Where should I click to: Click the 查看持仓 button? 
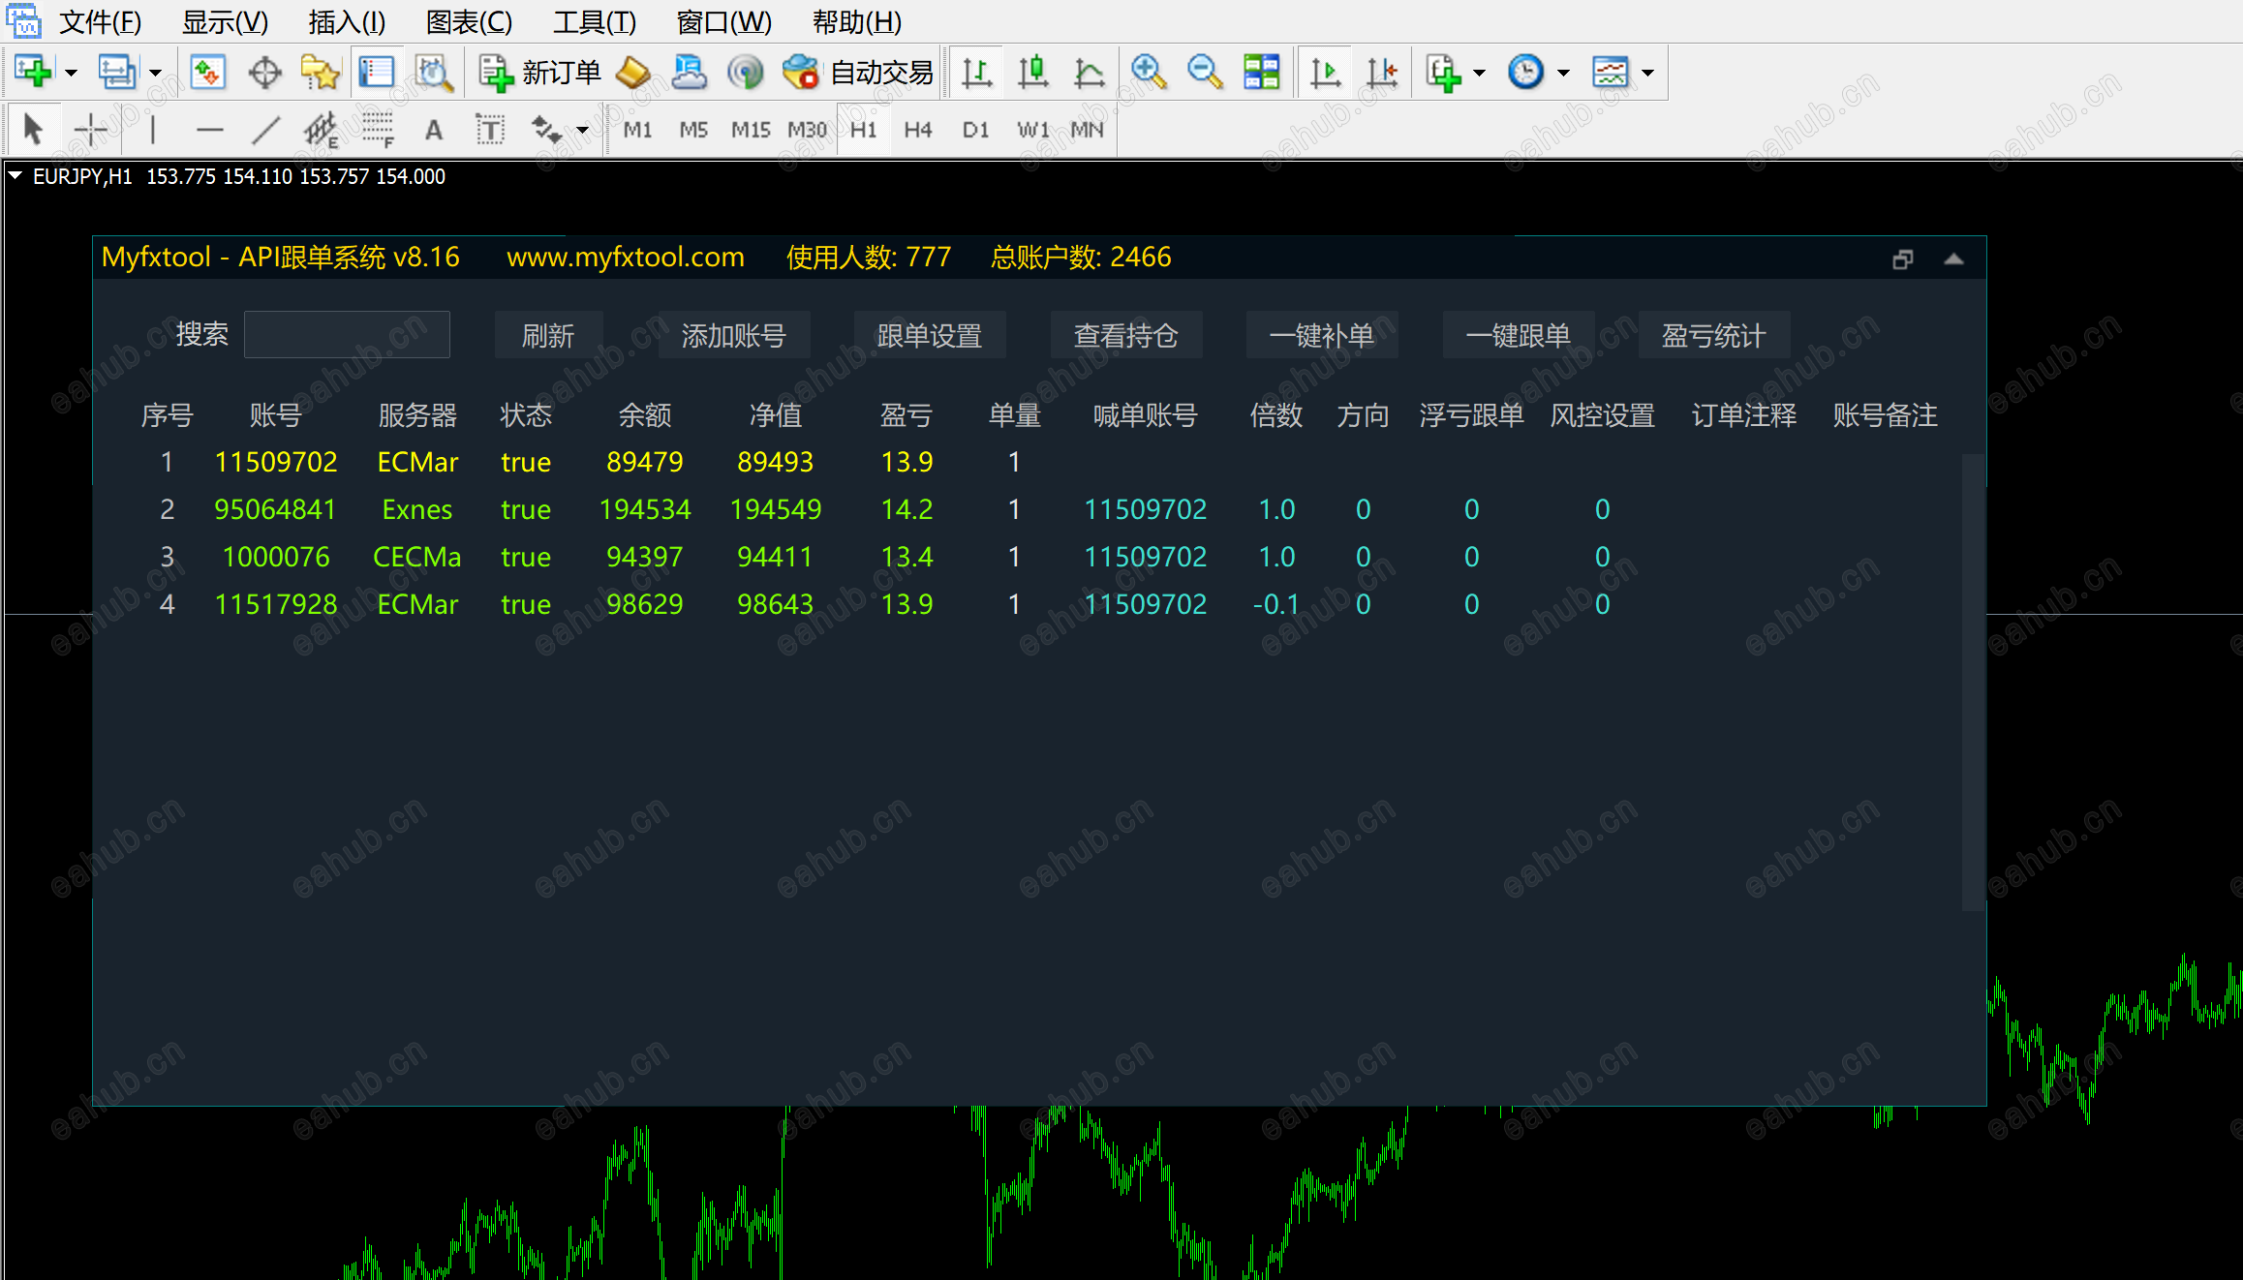click(1126, 336)
